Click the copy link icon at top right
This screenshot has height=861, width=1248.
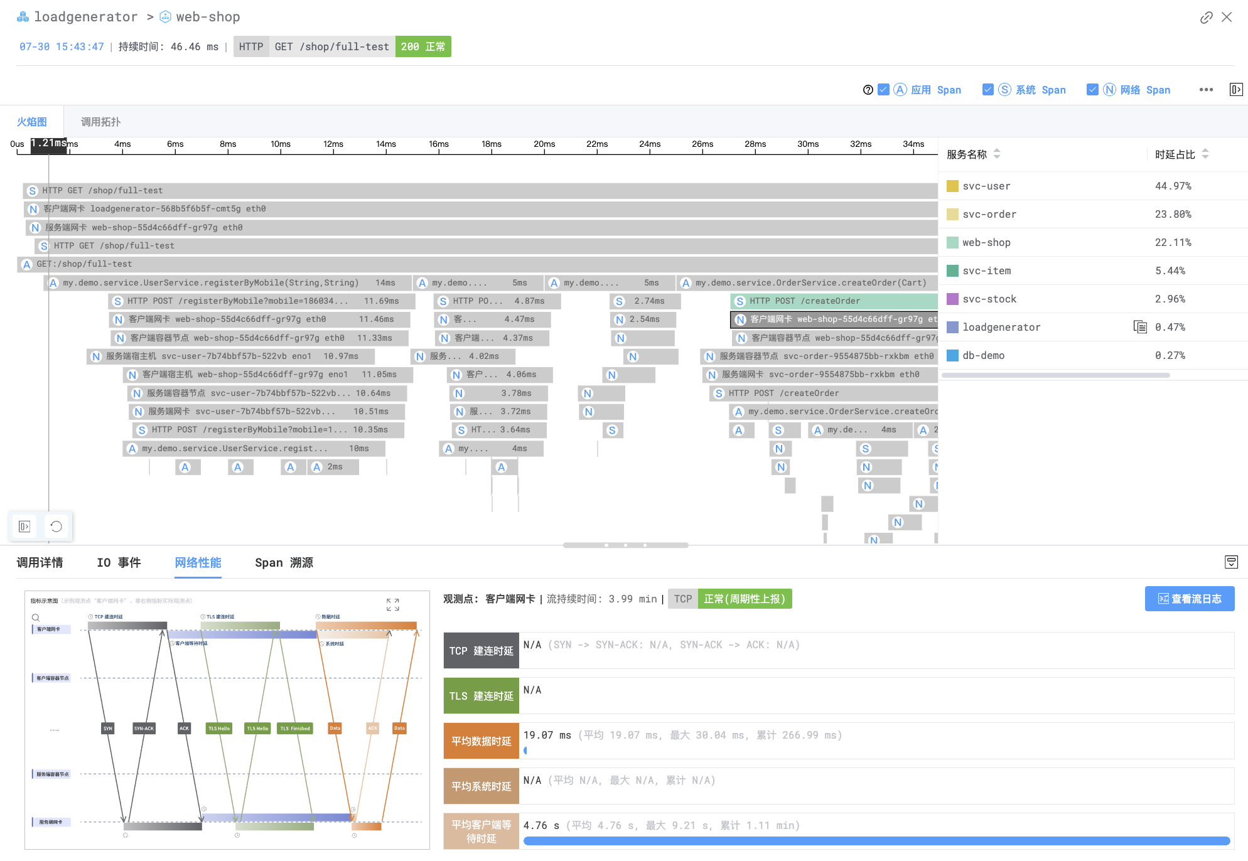(1206, 18)
